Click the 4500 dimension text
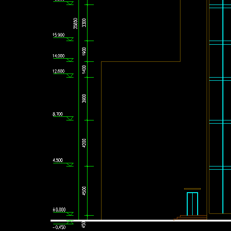This screenshot has width=231, height=231. click(x=84, y=191)
